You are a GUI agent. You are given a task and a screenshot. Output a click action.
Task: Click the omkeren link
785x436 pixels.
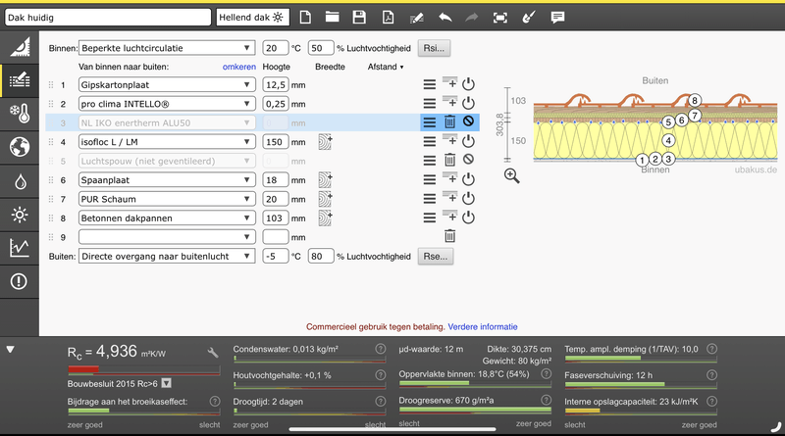(x=239, y=67)
